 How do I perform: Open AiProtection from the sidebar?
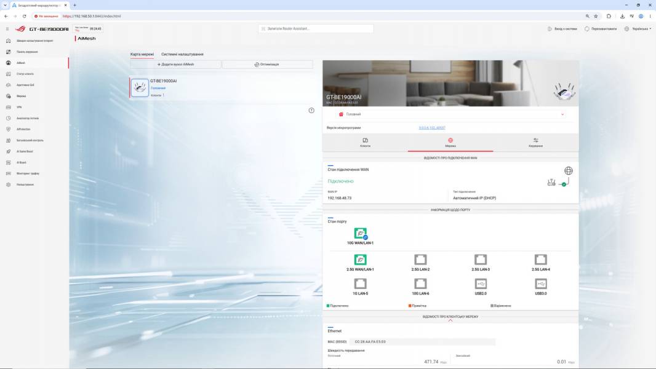pyautogui.click(x=23, y=130)
